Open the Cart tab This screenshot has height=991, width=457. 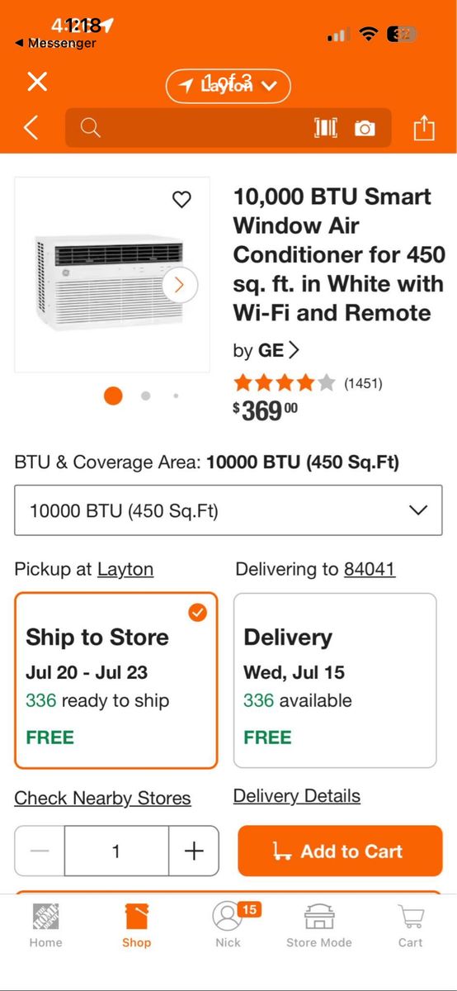(410, 925)
